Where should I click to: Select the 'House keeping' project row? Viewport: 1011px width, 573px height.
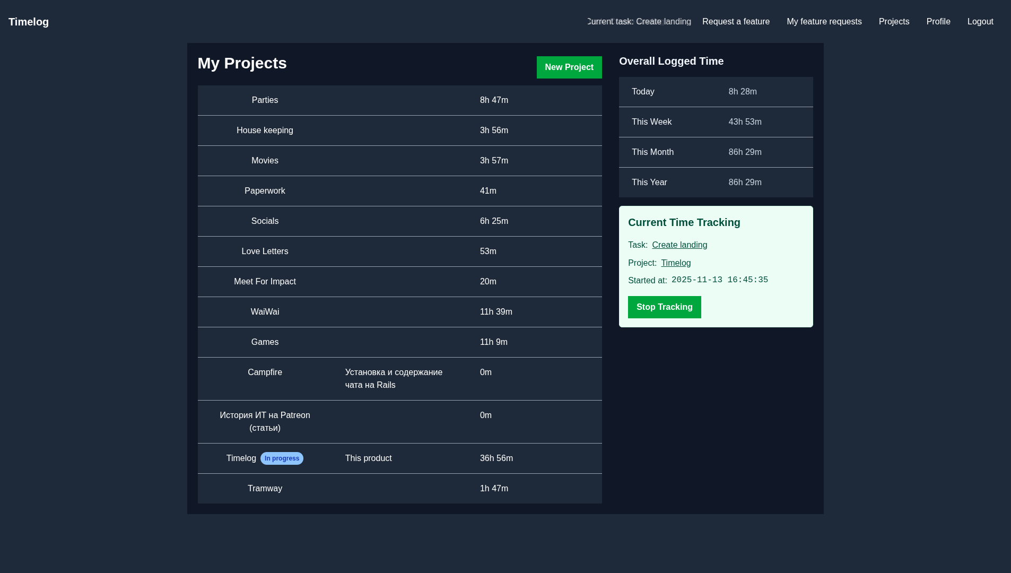coord(265,131)
